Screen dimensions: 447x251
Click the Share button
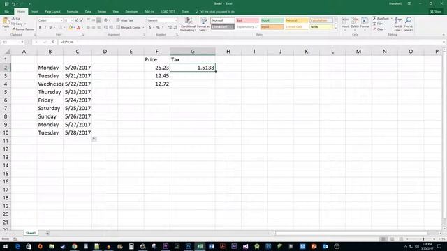click(437, 12)
